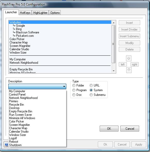150x152 pixels.
Task: Choose Printers from the dropdown list
Action: coord(37,101)
